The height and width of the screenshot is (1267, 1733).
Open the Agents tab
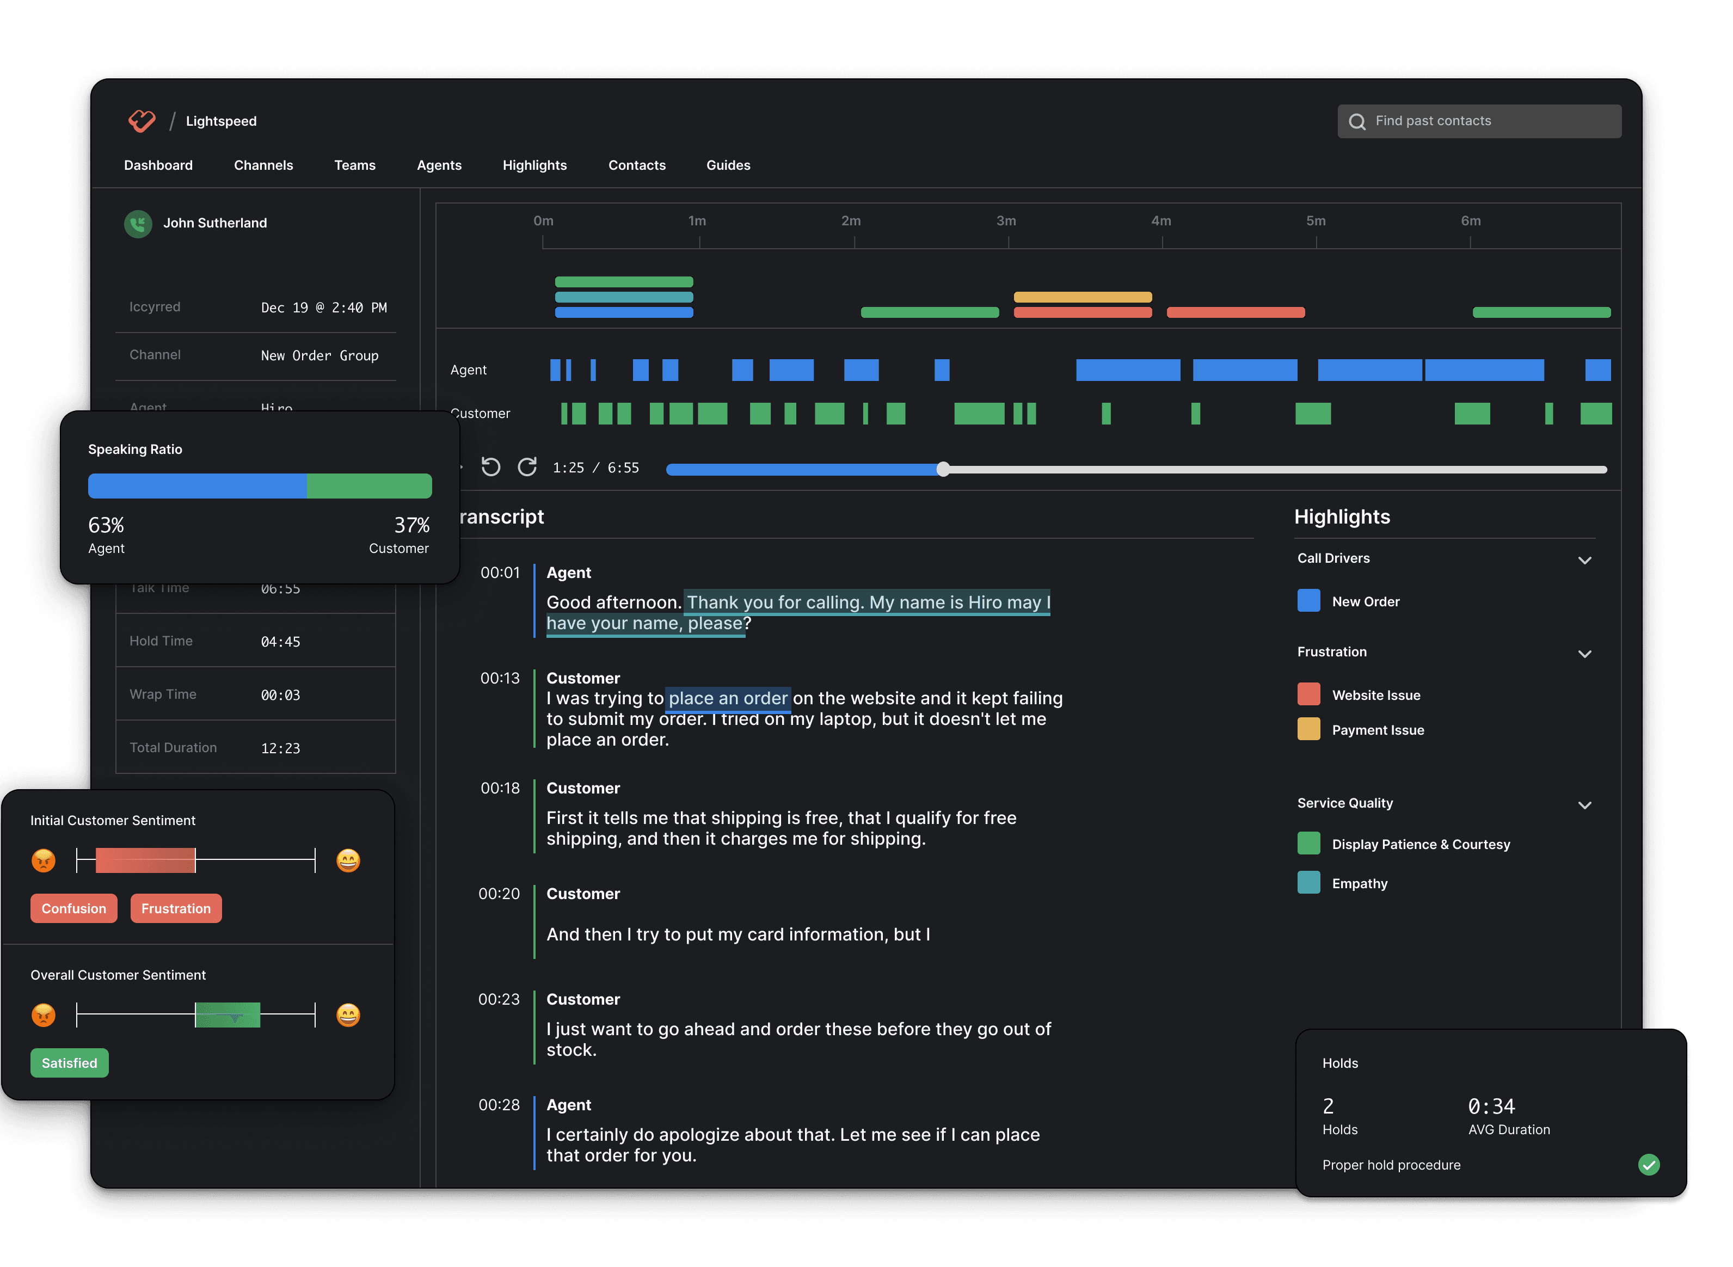pyautogui.click(x=439, y=165)
